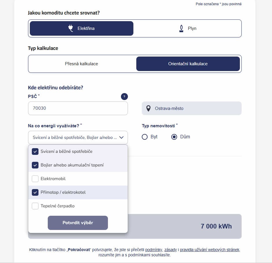Click the location pin icon
The width and height of the screenshot is (272, 263).
tap(148, 108)
